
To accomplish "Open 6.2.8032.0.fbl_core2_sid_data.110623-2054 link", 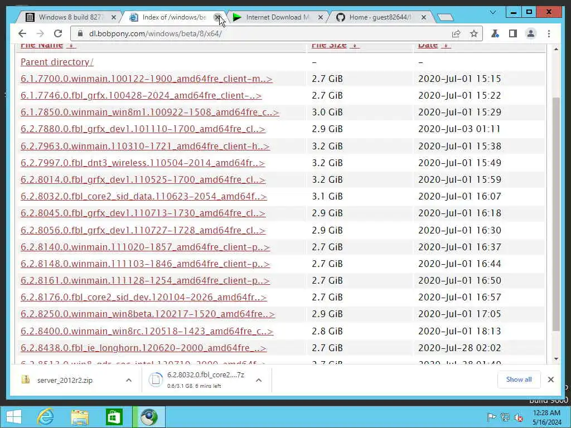I will 143,196.
